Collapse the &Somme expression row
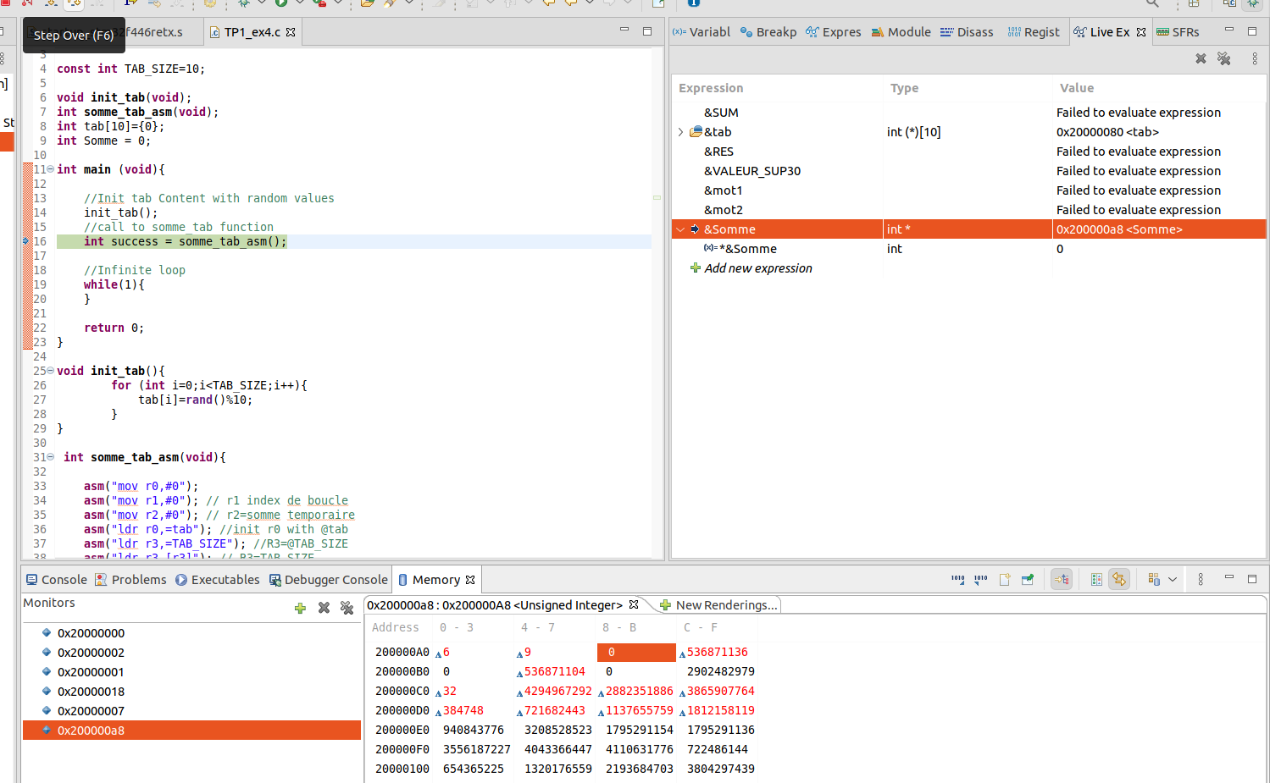 point(680,229)
